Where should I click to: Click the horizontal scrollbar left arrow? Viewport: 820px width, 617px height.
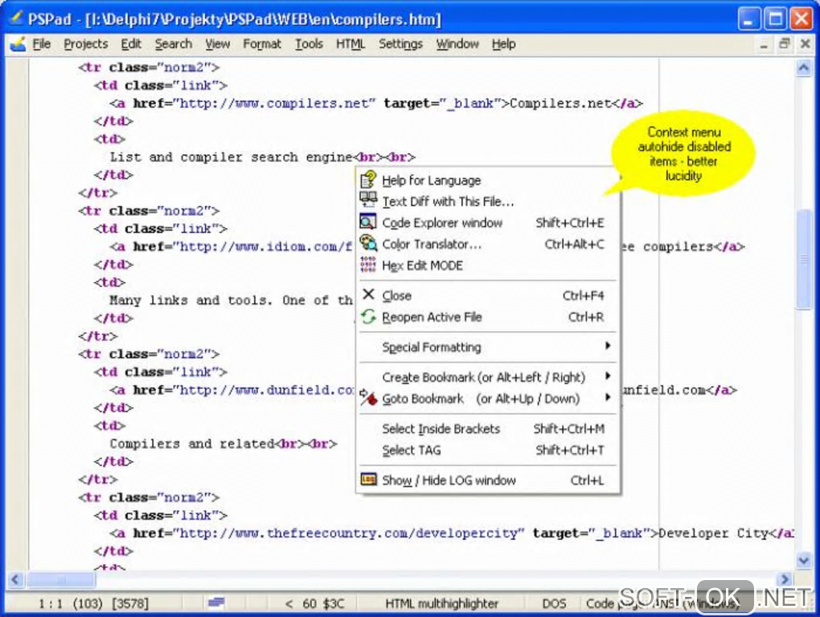(x=15, y=579)
